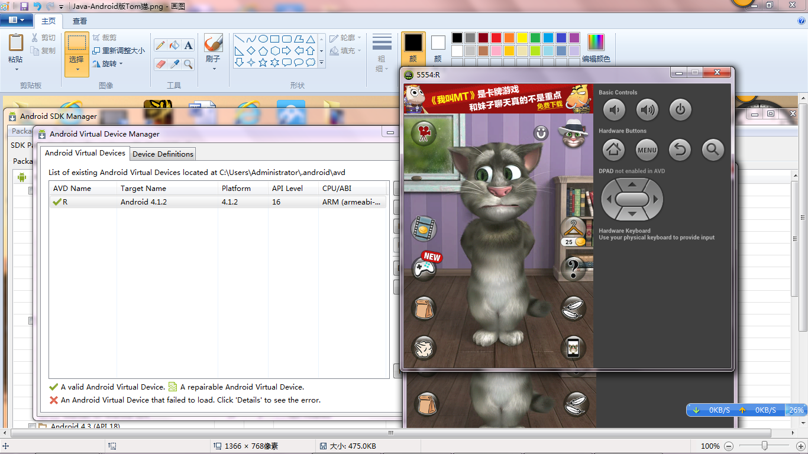Open the Paste (粘贴) dropdown arrow
Image resolution: width=808 pixels, height=454 pixels.
pyautogui.click(x=16, y=69)
